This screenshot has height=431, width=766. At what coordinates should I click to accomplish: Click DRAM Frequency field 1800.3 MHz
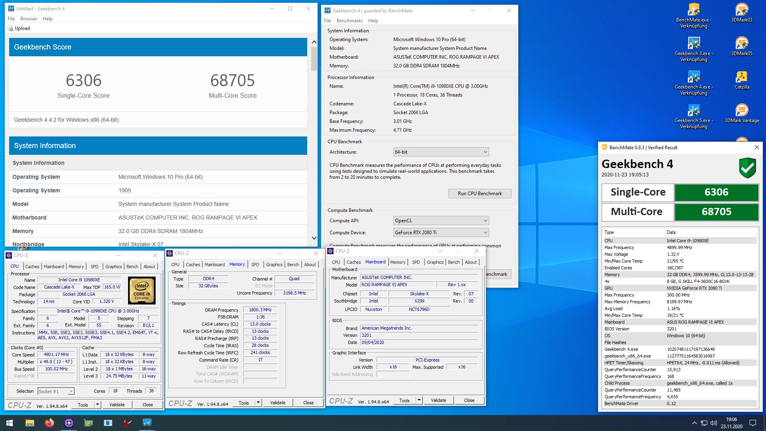coord(260,310)
